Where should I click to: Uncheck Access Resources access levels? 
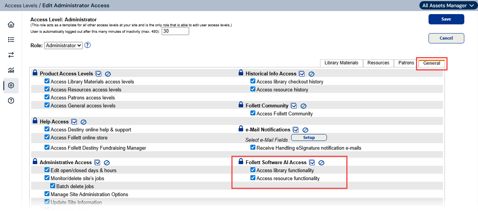pos(47,89)
